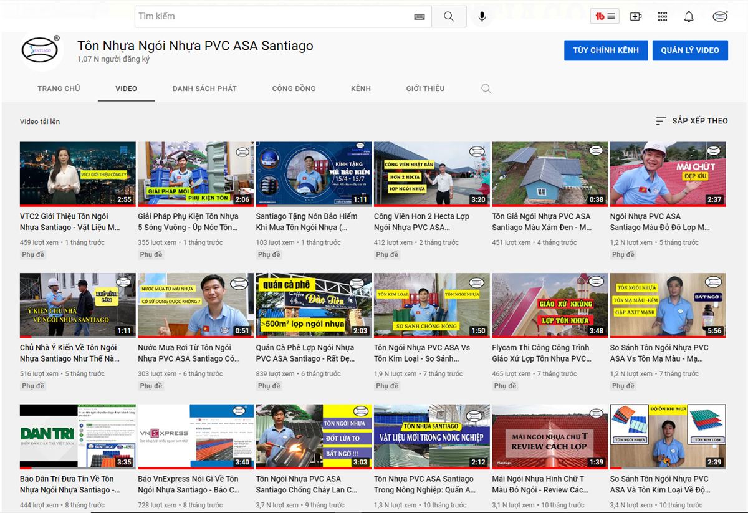Open the Giải Pháp Phụ Kiện Tôn thumbnail
This screenshot has height=513, width=748.
196,174
